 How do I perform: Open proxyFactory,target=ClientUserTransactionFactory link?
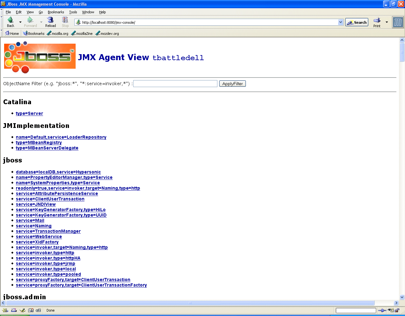[x=81, y=285]
